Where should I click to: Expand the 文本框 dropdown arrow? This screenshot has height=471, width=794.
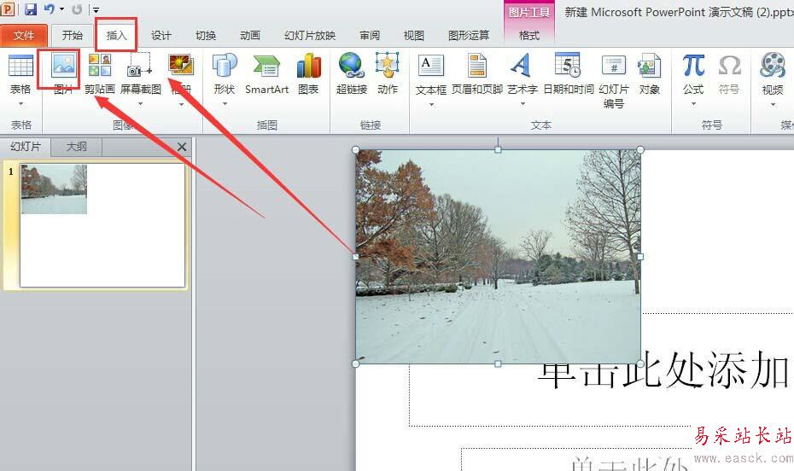(x=431, y=104)
